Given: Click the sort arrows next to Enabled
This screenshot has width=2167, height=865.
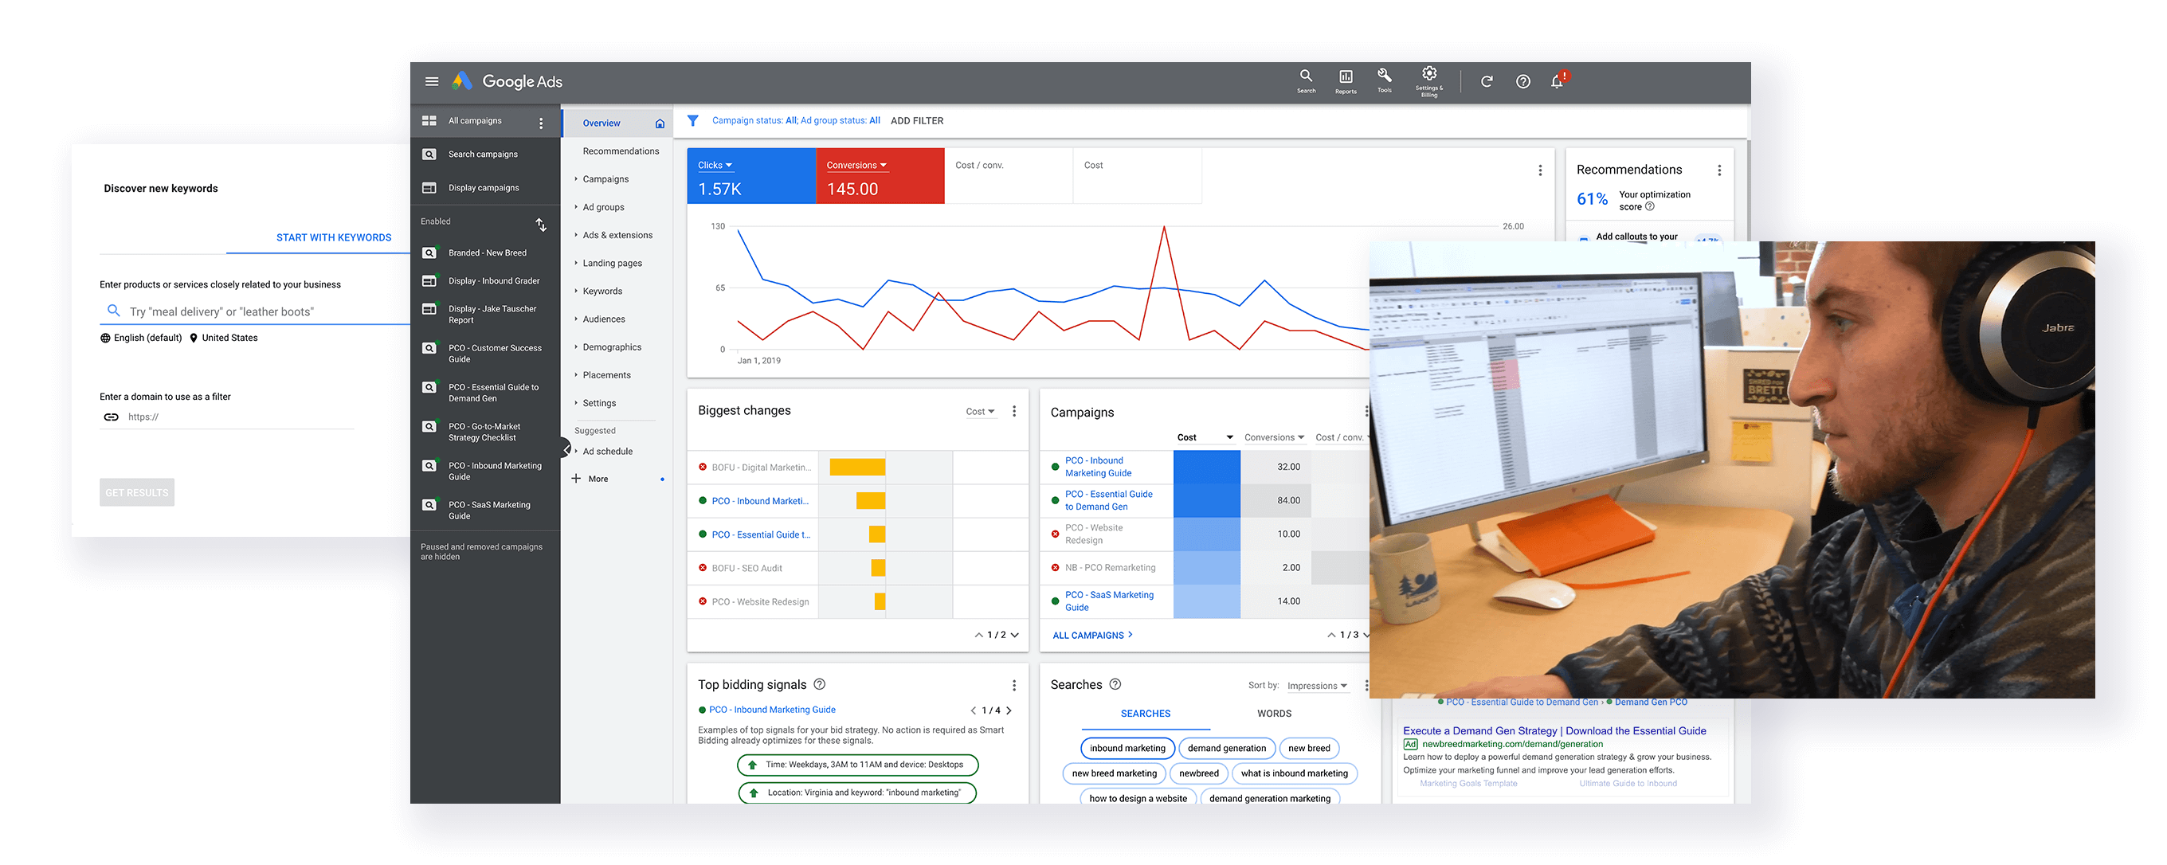Looking at the screenshot, I should [x=541, y=225].
